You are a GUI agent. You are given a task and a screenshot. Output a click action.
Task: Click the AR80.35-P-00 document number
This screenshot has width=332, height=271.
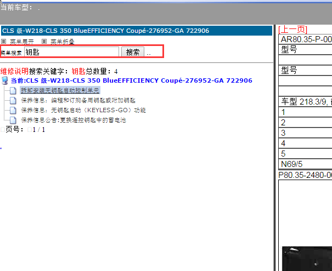[306, 39]
